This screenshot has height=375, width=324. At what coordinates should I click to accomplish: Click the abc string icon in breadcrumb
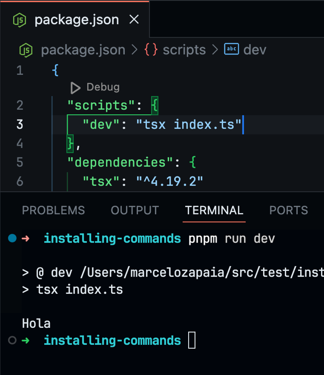tap(231, 49)
